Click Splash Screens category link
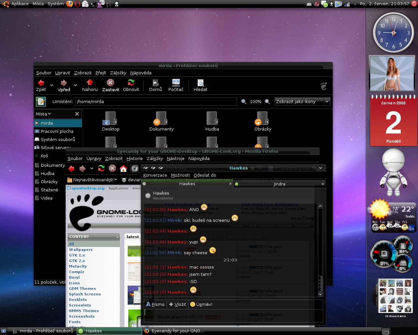Image resolution: width=418 pixels, height=335 pixels. tap(85, 294)
